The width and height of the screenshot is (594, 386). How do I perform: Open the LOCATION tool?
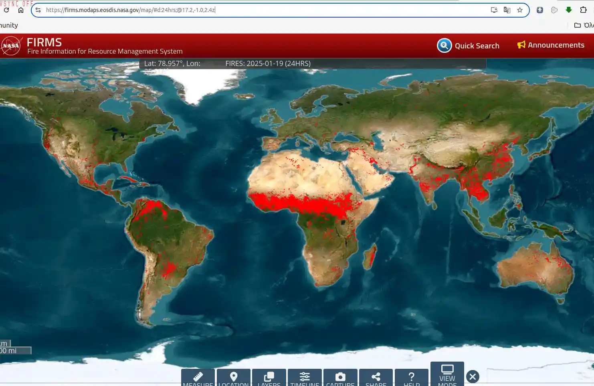point(234,377)
